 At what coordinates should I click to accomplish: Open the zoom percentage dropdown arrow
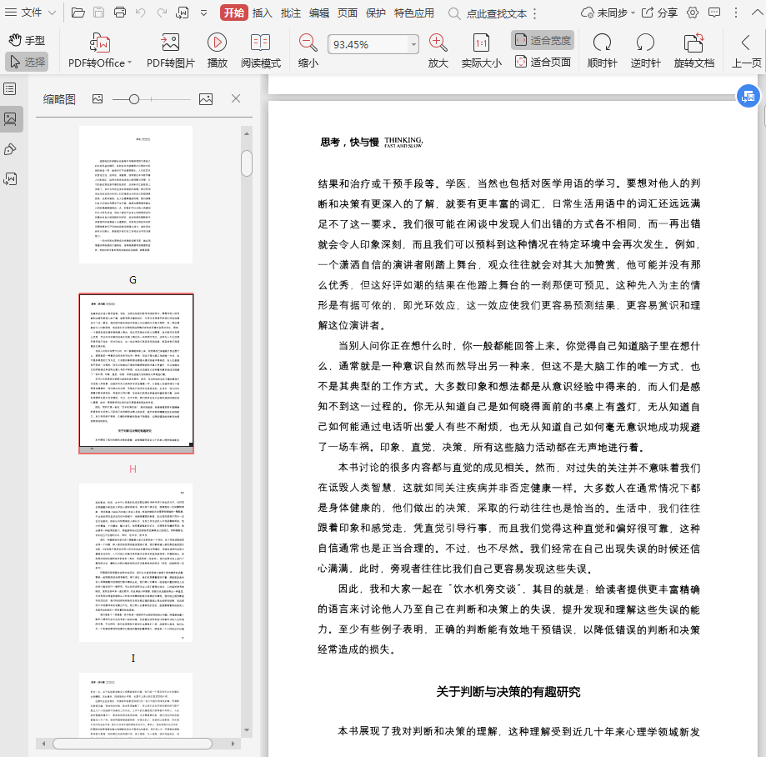[413, 44]
